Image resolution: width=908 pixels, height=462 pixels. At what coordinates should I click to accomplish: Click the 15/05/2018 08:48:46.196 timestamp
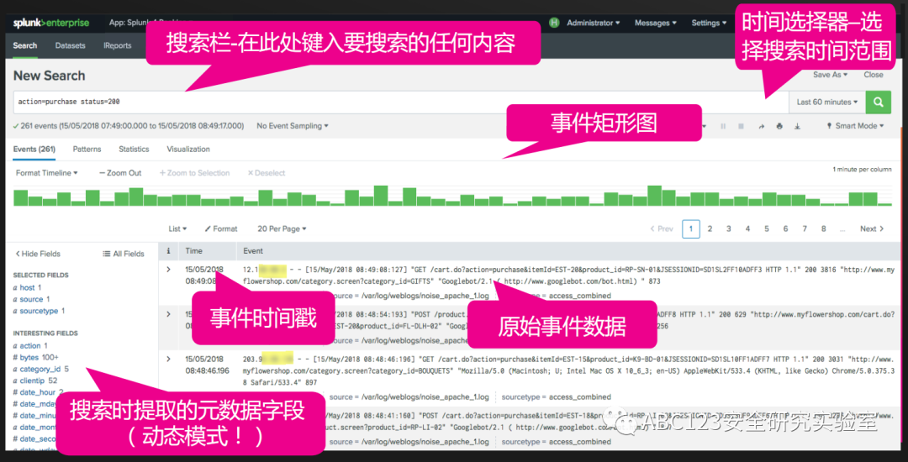(x=208, y=365)
